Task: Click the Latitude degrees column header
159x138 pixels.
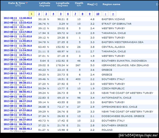Action: pyautogui.click(x=45, y=4)
